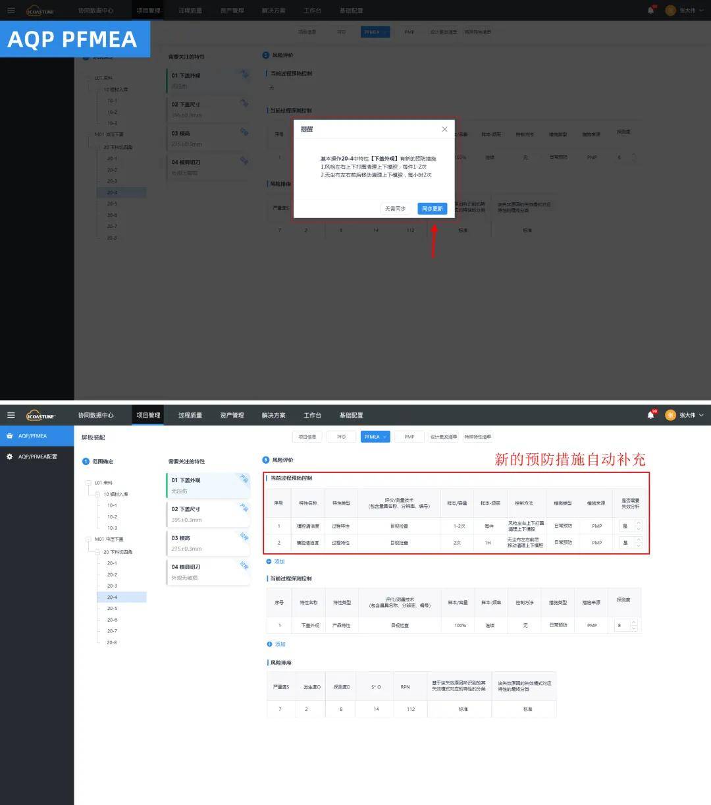This screenshot has width=711, height=805.
Task: Click the plus 添加 under 当前过程探测控制 table
Action: click(276, 644)
